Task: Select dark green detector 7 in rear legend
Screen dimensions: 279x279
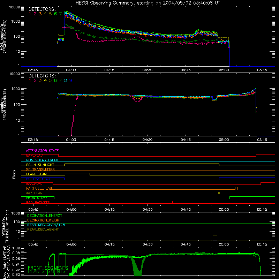Action: (60, 81)
